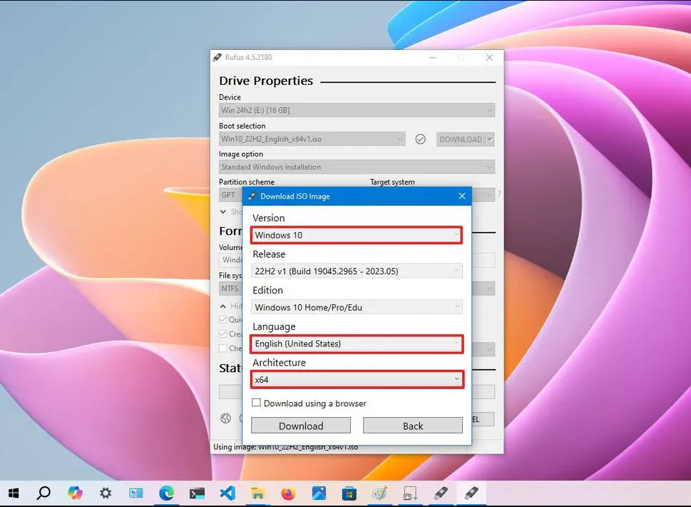Open the Architecture x64 dropdown
Screen dimensions: 691x507
click(357, 379)
